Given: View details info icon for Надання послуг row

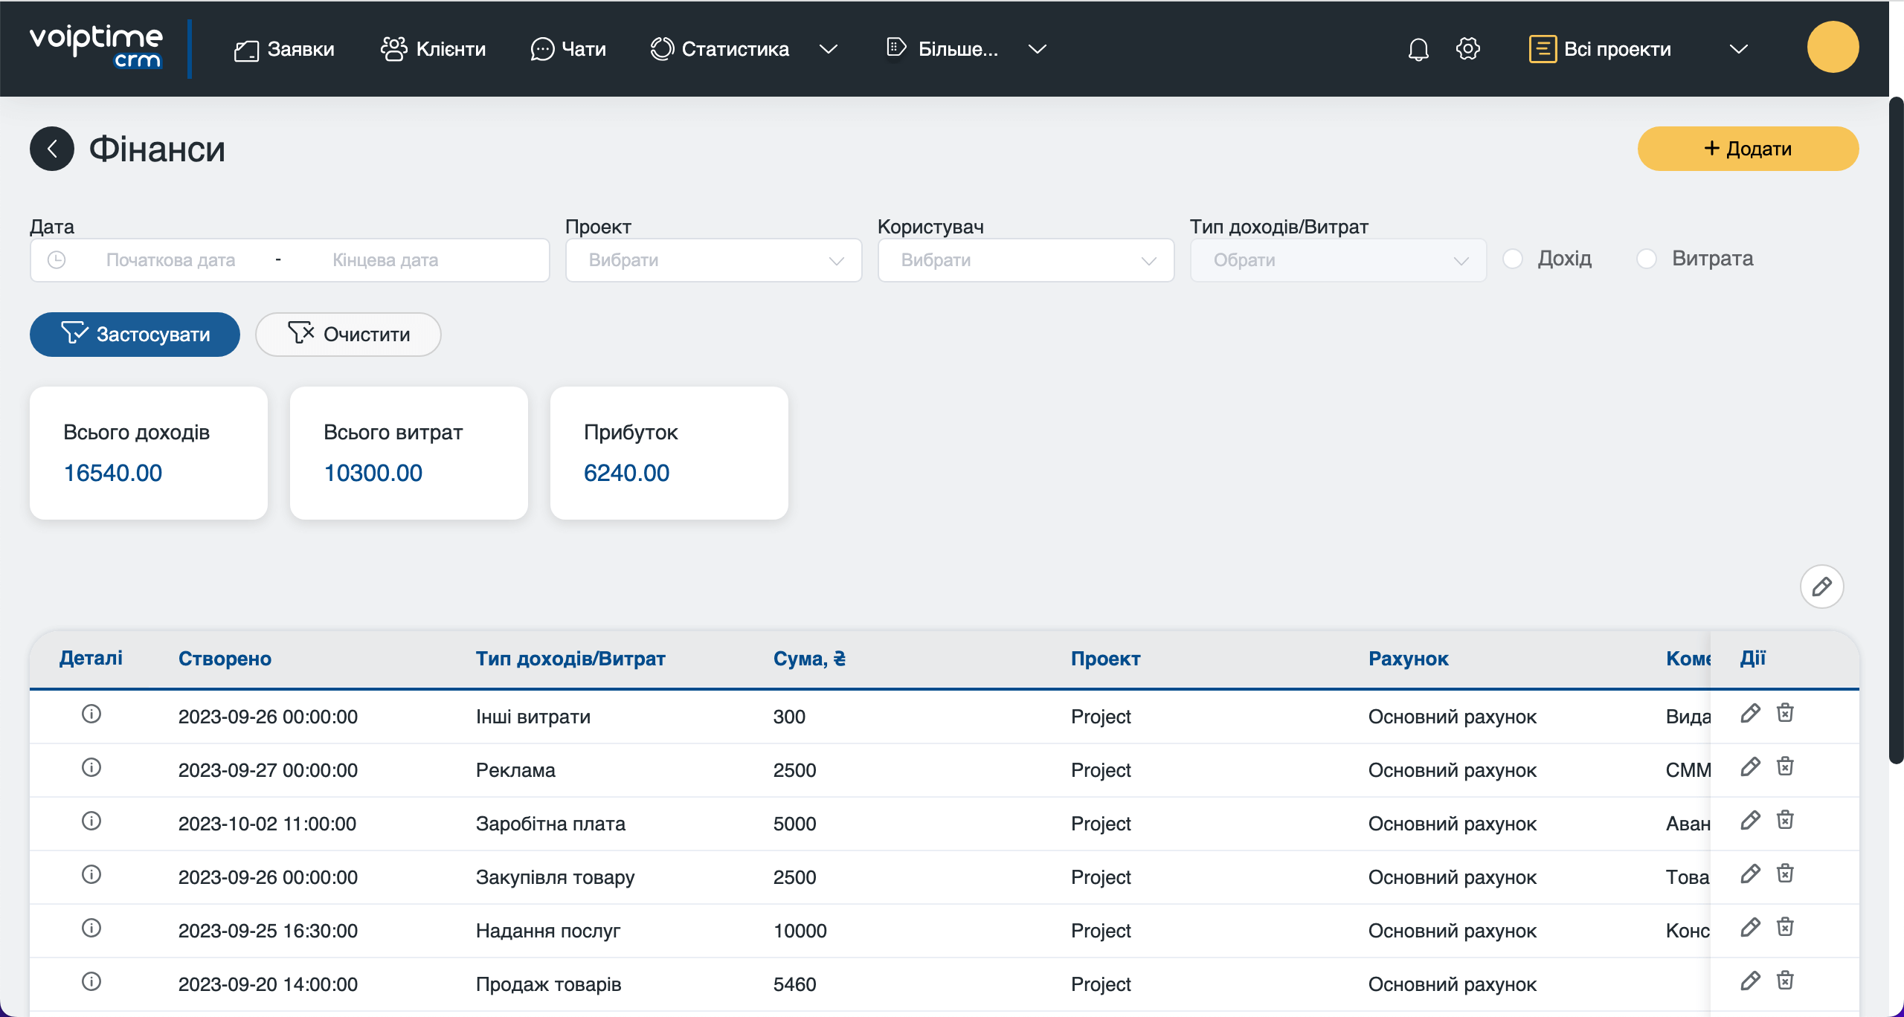Looking at the screenshot, I should [x=91, y=928].
